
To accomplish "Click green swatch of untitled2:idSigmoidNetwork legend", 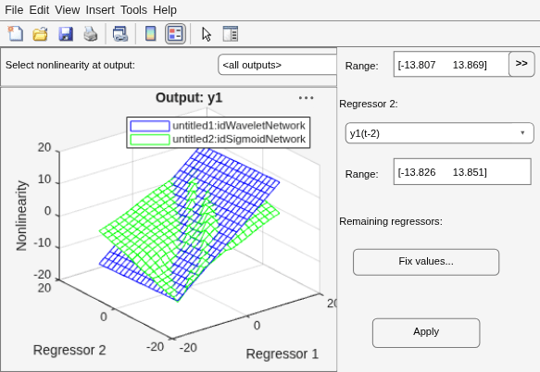I will 150,140.
